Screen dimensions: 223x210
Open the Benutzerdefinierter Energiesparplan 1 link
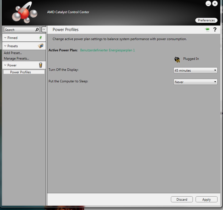pos(107,50)
